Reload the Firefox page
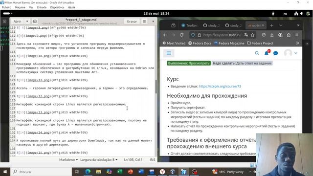The height and width of the screenshot is (176, 313). 181,35
